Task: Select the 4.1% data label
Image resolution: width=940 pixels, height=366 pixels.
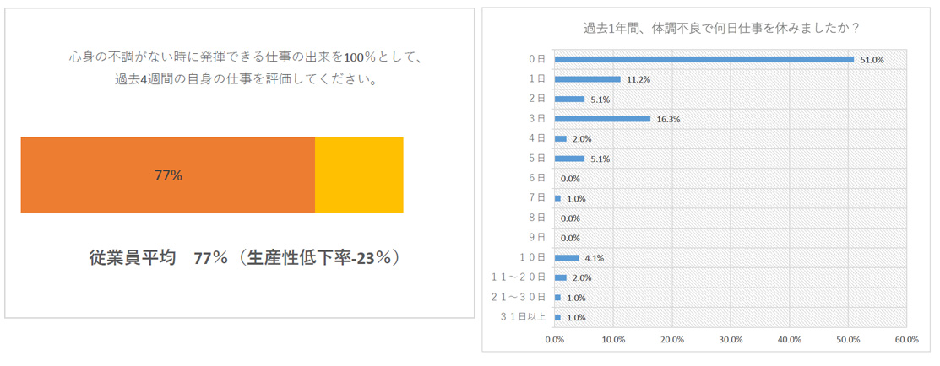Action: coord(595,258)
